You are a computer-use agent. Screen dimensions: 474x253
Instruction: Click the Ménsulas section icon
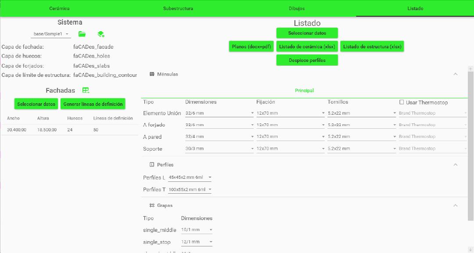pyautogui.click(x=152, y=74)
